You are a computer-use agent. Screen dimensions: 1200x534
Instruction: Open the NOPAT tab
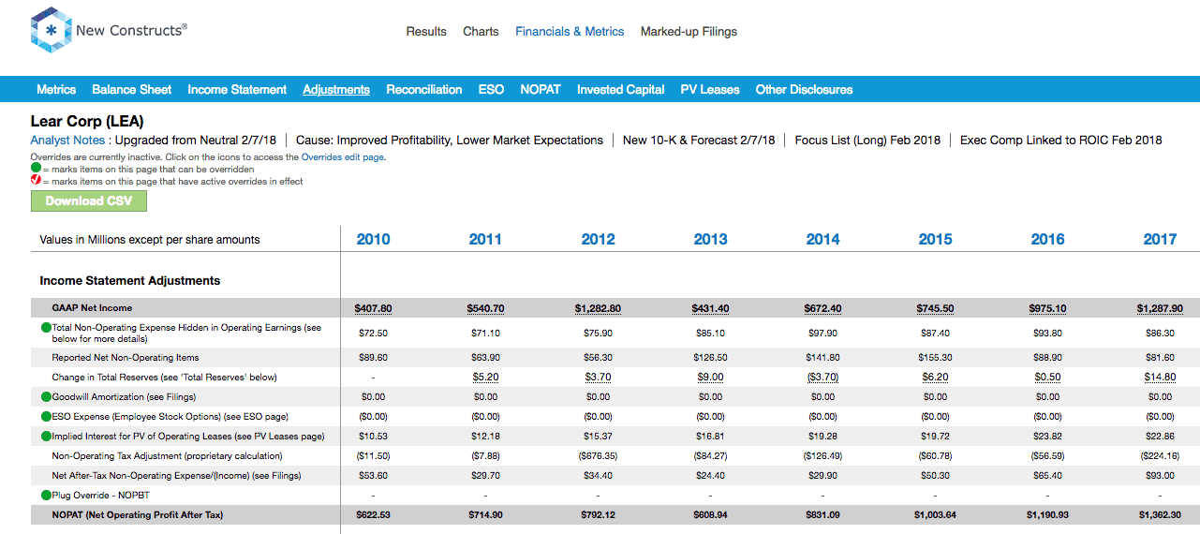[541, 90]
